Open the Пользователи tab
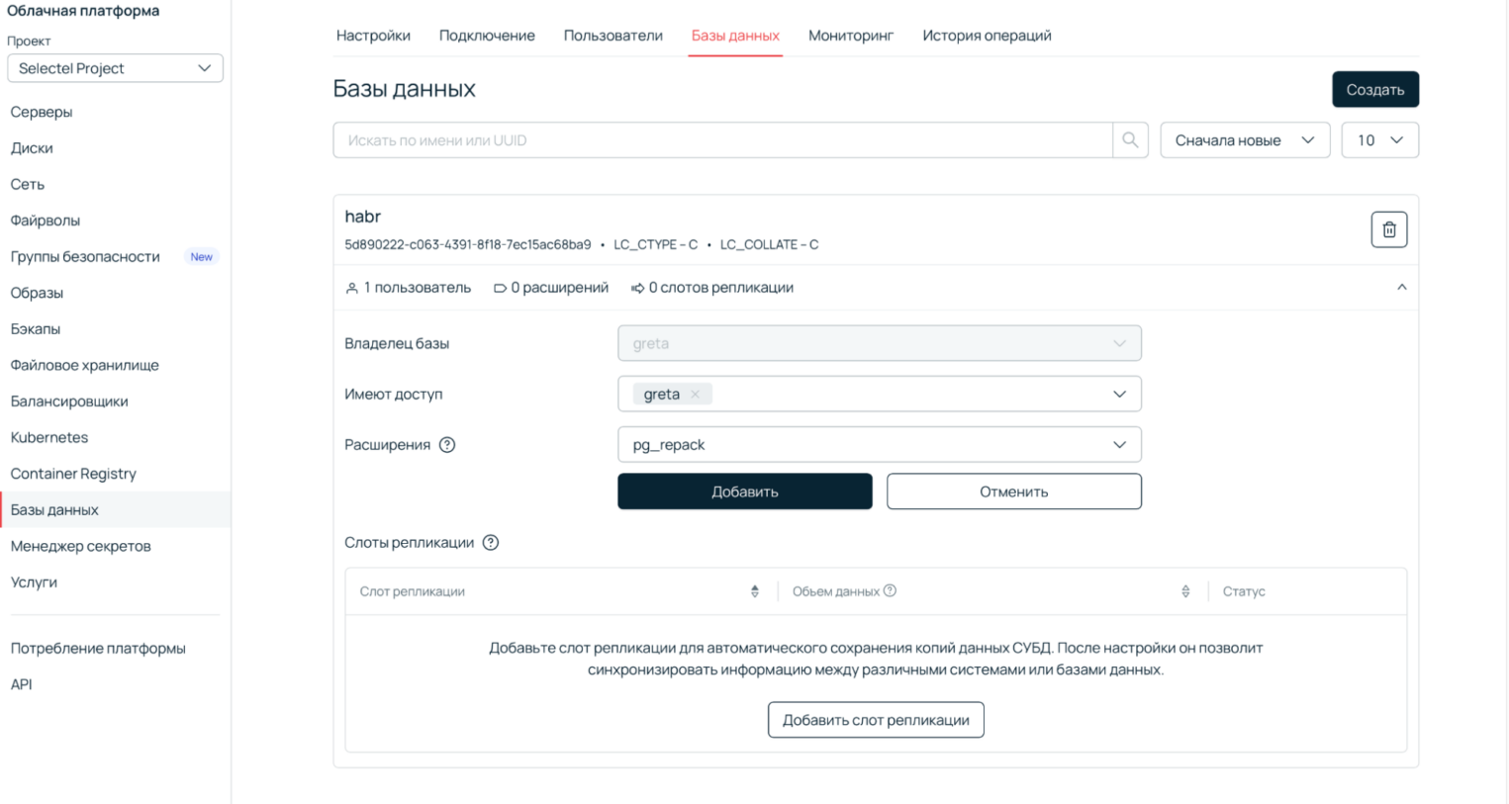This screenshot has width=1509, height=804. coord(613,36)
